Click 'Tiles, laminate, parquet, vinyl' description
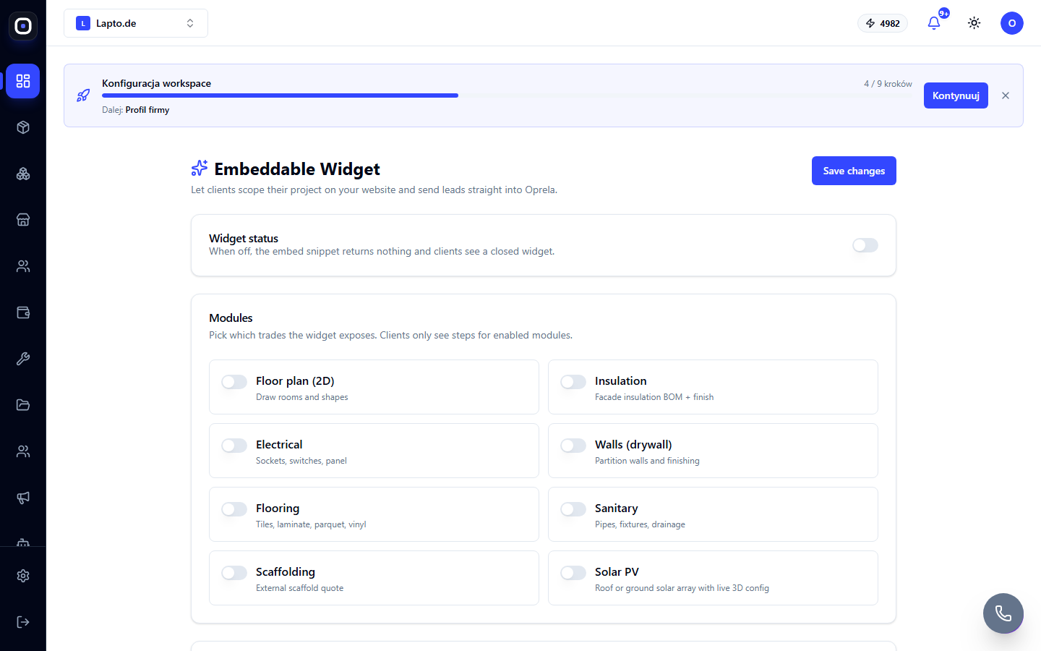1041x651 pixels. [311, 524]
